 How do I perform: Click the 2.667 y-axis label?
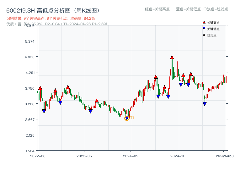pos(30,120)
